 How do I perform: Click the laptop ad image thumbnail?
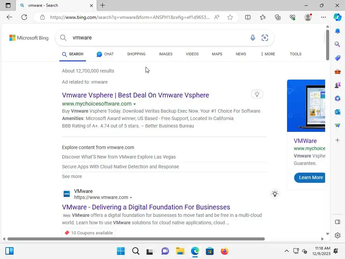pos(306,106)
